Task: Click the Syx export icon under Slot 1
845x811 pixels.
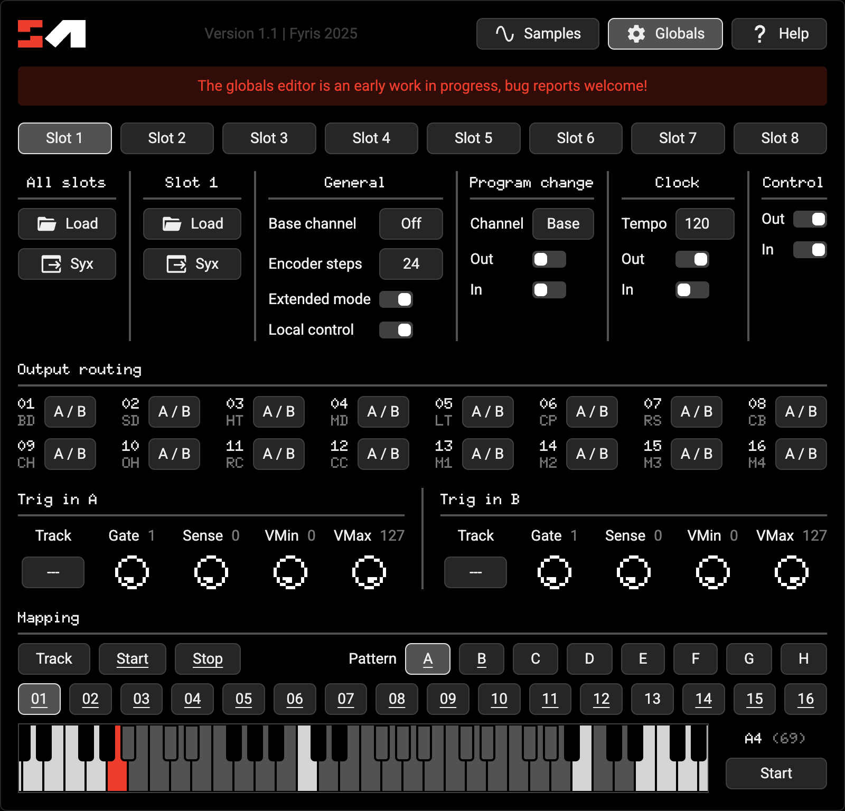Action: (x=176, y=264)
